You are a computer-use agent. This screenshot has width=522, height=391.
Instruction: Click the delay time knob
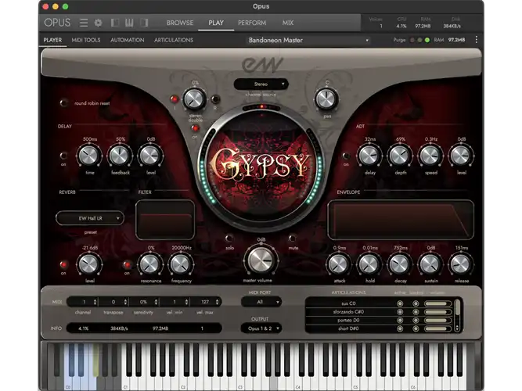coord(89,156)
